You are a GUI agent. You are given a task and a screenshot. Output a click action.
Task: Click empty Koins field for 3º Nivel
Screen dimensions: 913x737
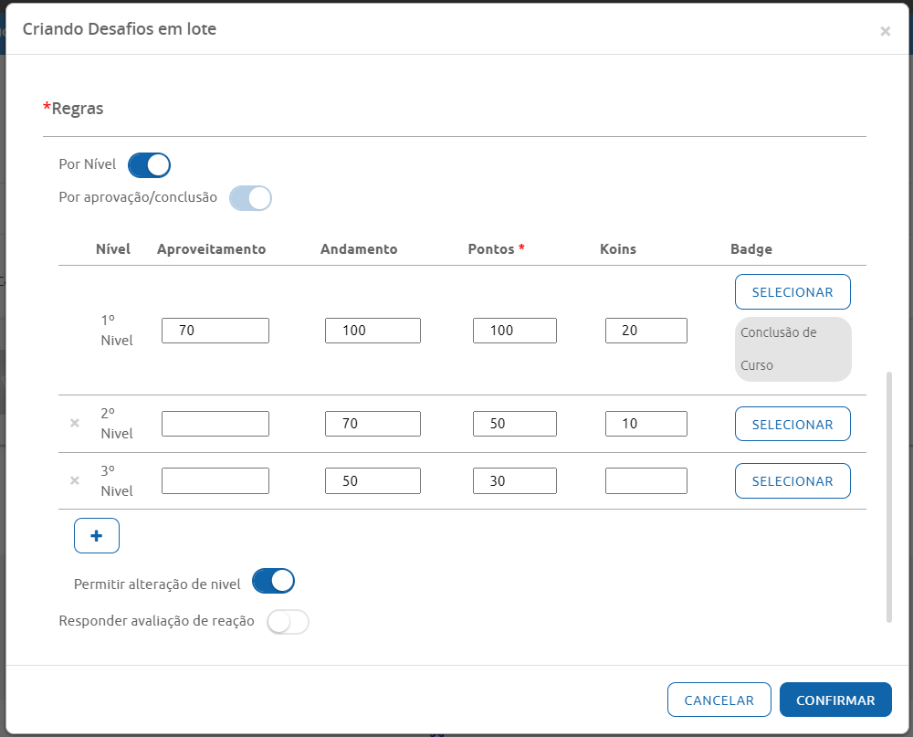click(645, 481)
